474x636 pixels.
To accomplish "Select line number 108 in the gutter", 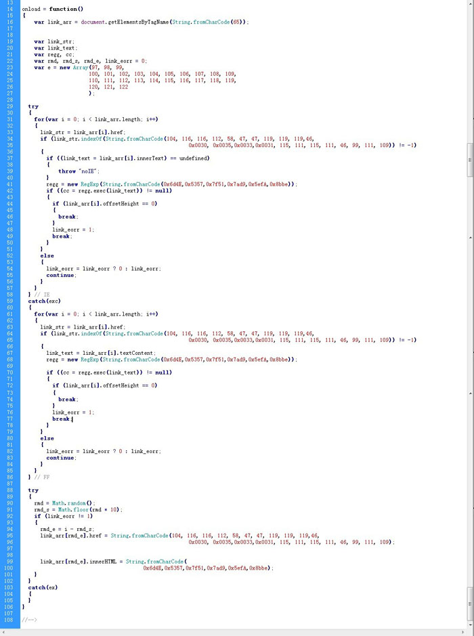I will pyautogui.click(x=9, y=620).
